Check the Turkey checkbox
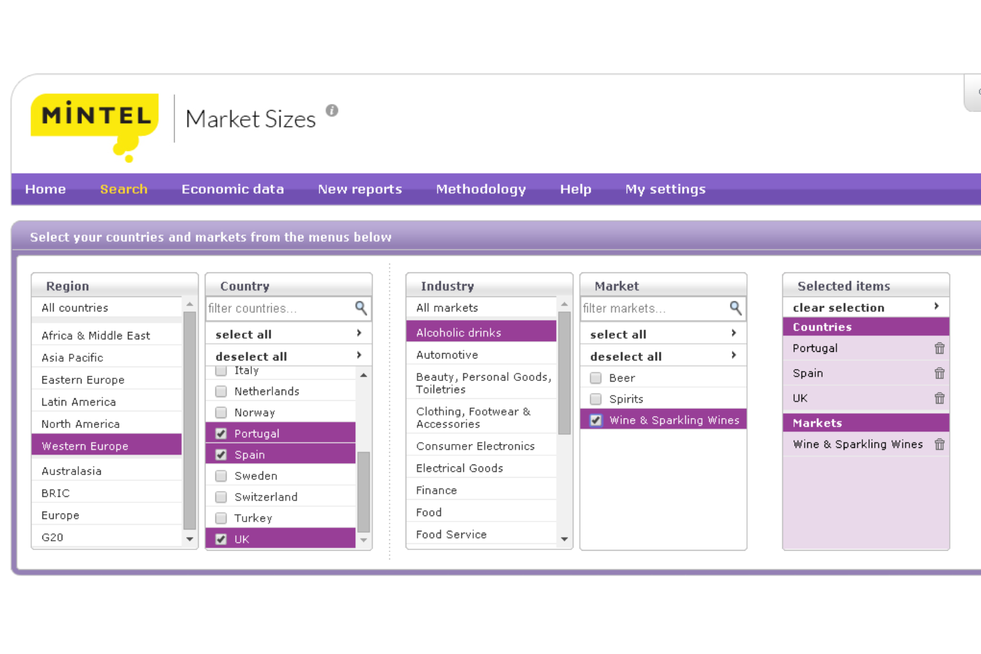The image size is (981, 654). (221, 518)
